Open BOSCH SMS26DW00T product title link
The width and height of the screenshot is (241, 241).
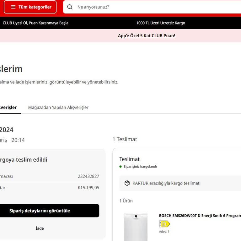[x=200, y=216]
